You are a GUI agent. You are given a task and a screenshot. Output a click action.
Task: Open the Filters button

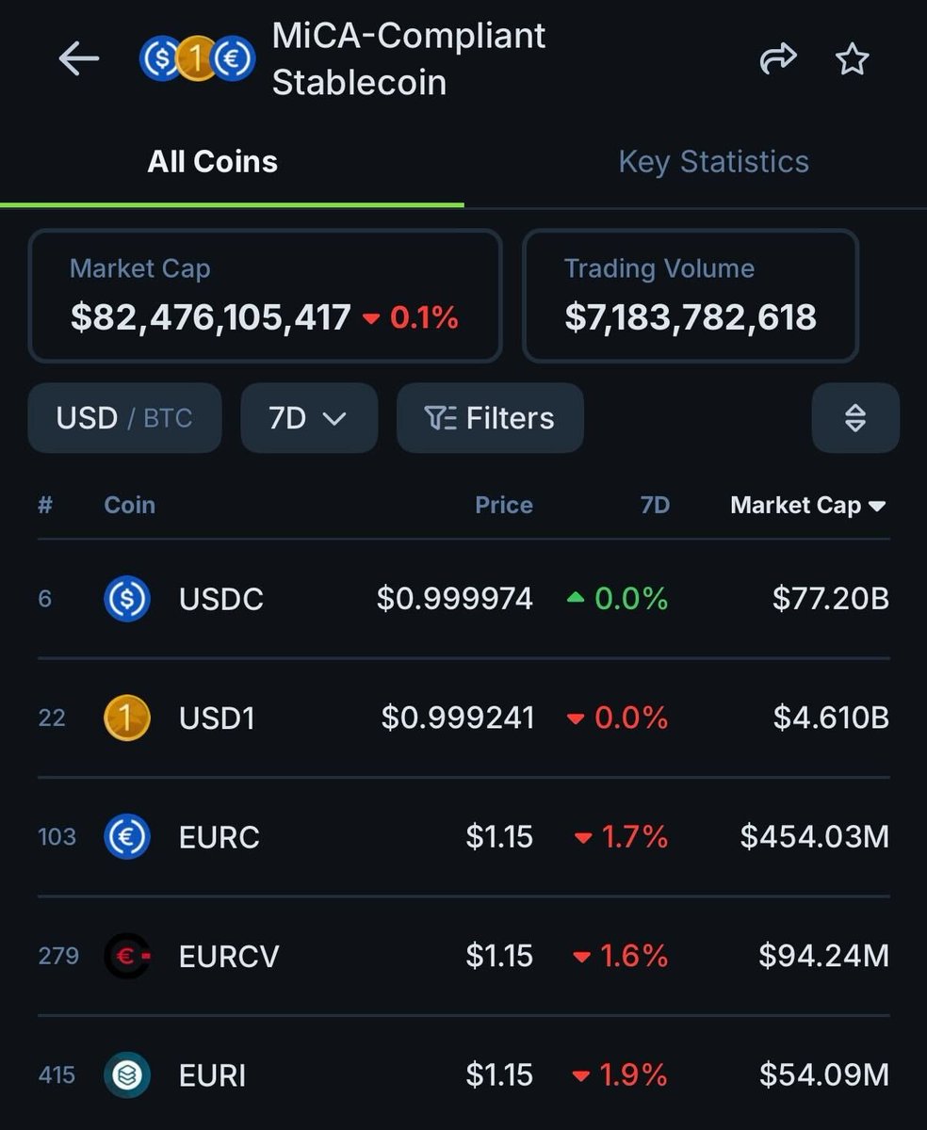(490, 418)
